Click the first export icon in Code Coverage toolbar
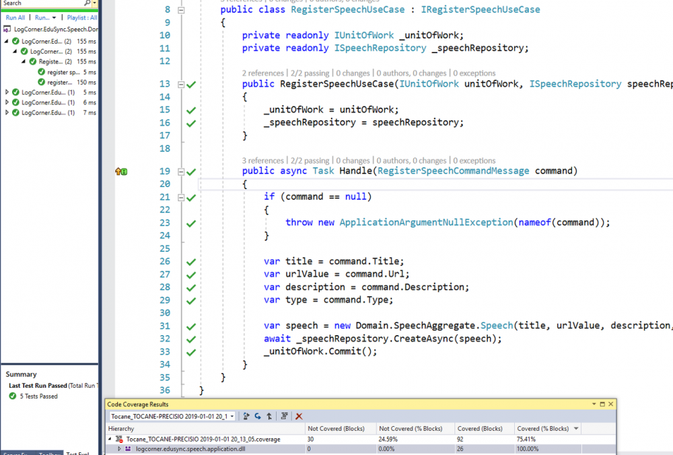673x455 pixels. [247, 417]
